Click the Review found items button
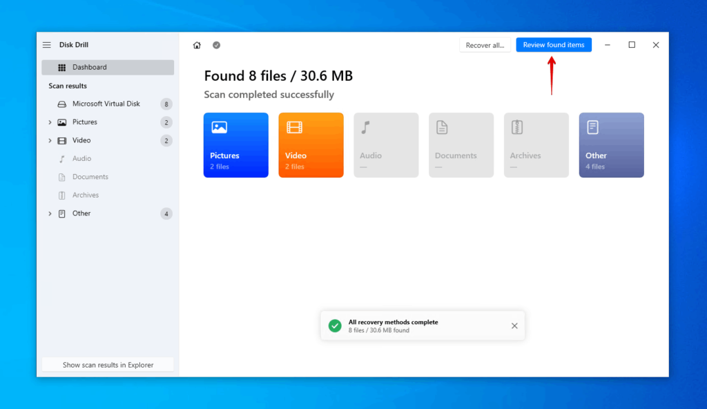Screen dimensions: 707x409 (553, 44)
